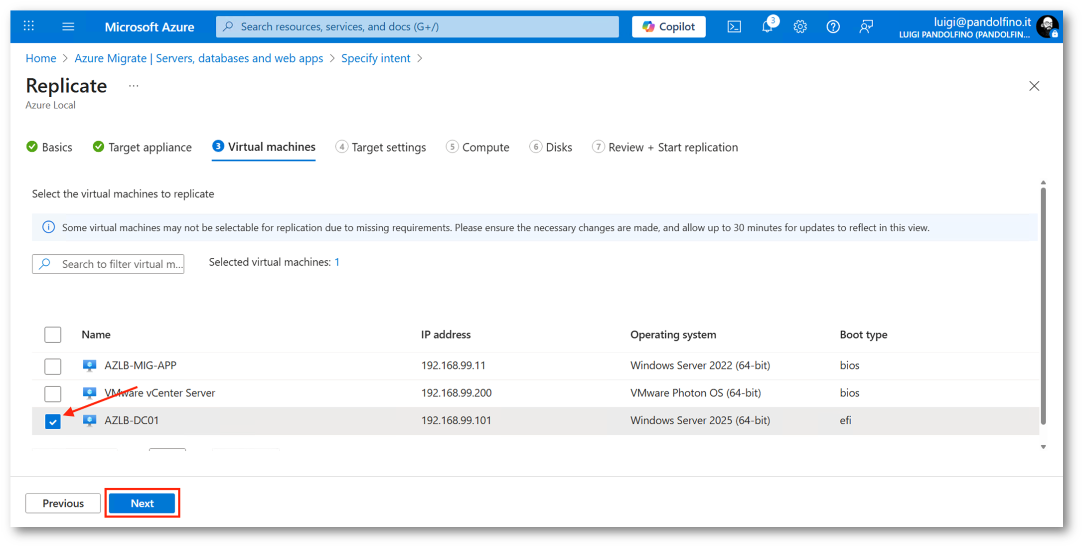Go to the Disks tab
The height and width of the screenshot is (548, 1084).
[x=551, y=148]
